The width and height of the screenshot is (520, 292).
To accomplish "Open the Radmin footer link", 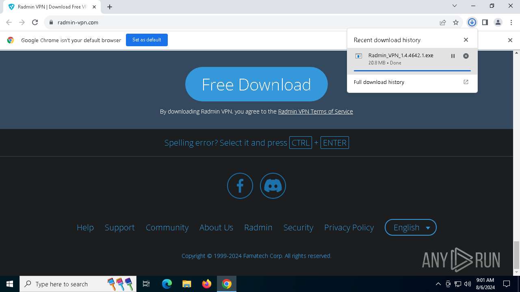I will click(x=258, y=228).
